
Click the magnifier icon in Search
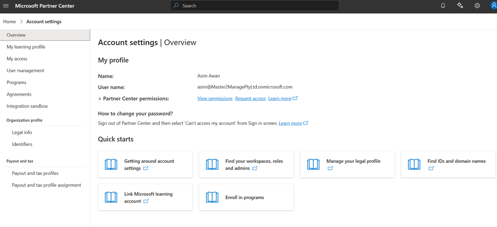[177, 5]
